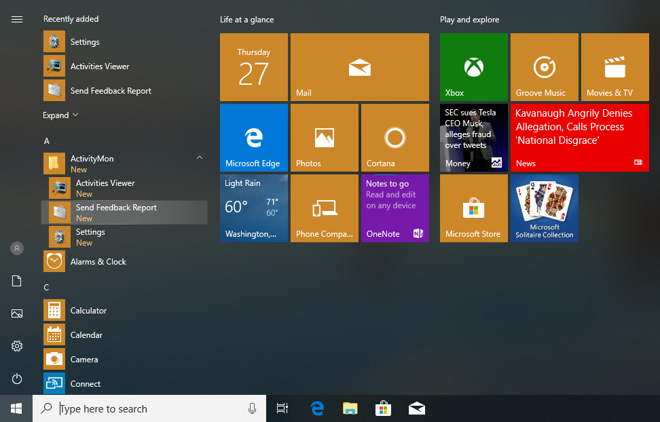Open the Thursday 27 calendar tile

[x=254, y=67]
